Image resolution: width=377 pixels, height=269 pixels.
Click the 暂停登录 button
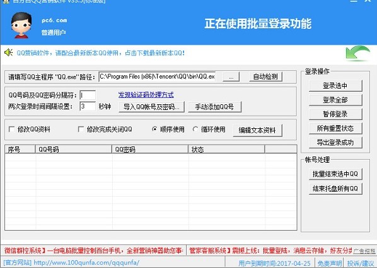coord(335,114)
